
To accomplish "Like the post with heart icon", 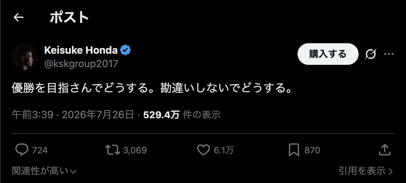I will coord(204,150).
